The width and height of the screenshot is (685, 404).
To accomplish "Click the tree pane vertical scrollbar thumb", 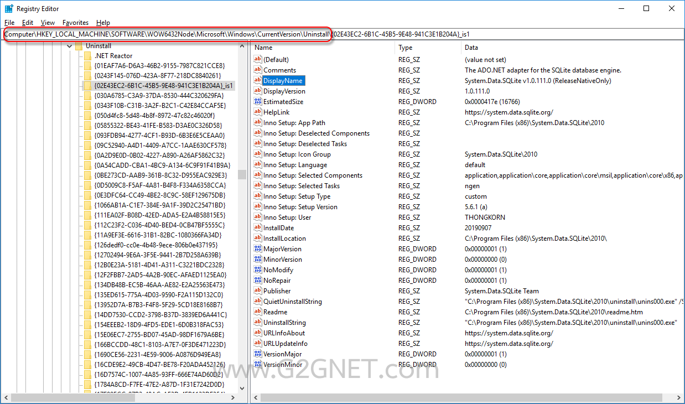I will 242,174.
